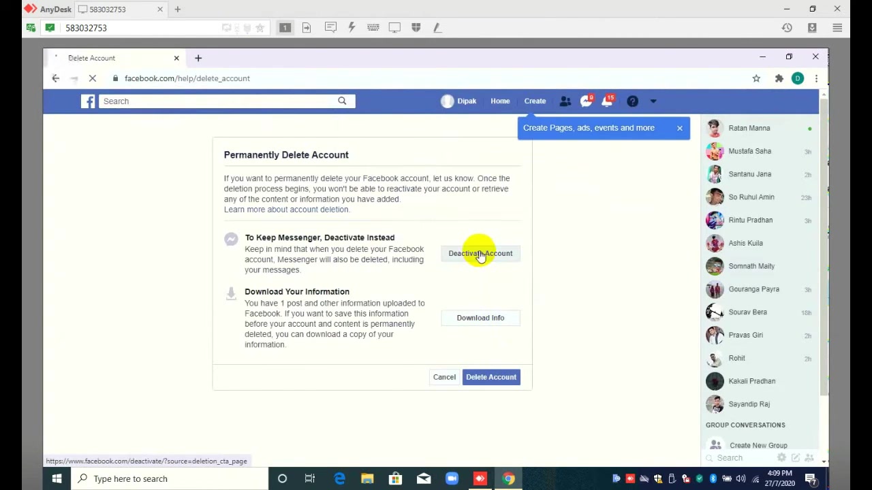Dismiss the Create Pages tooltip
Viewport: 872px width, 490px height.
[x=679, y=128]
